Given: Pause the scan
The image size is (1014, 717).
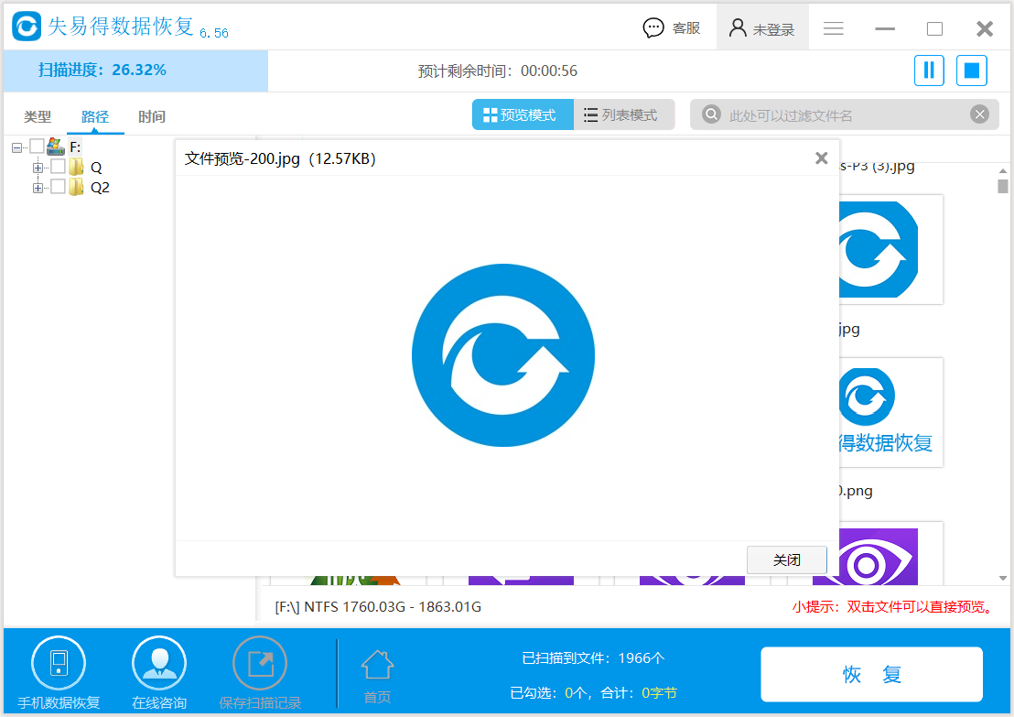Looking at the screenshot, I should click(929, 70).
